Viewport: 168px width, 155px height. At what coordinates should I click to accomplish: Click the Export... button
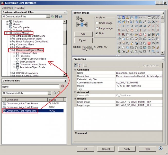click(x=83, y=40)
